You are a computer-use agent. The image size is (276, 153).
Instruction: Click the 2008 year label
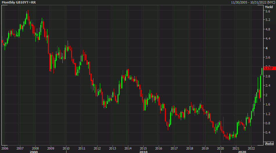pyautogui.click(x=35, y=148)
